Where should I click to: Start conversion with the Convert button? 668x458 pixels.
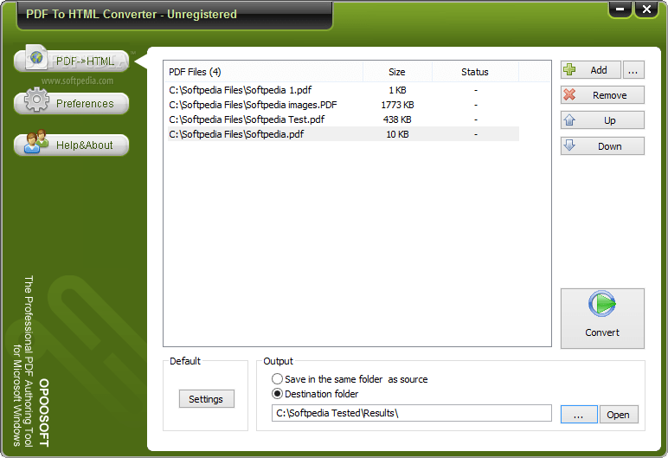602,318
